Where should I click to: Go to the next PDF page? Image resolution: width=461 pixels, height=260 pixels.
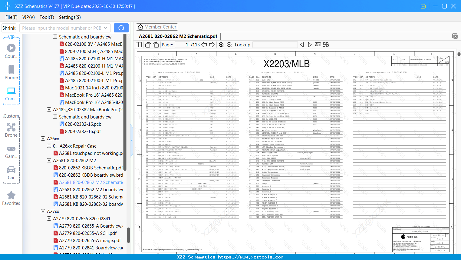point(212,45)
